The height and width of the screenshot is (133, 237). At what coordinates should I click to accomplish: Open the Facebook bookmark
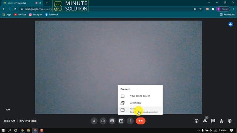pos(52,14)
